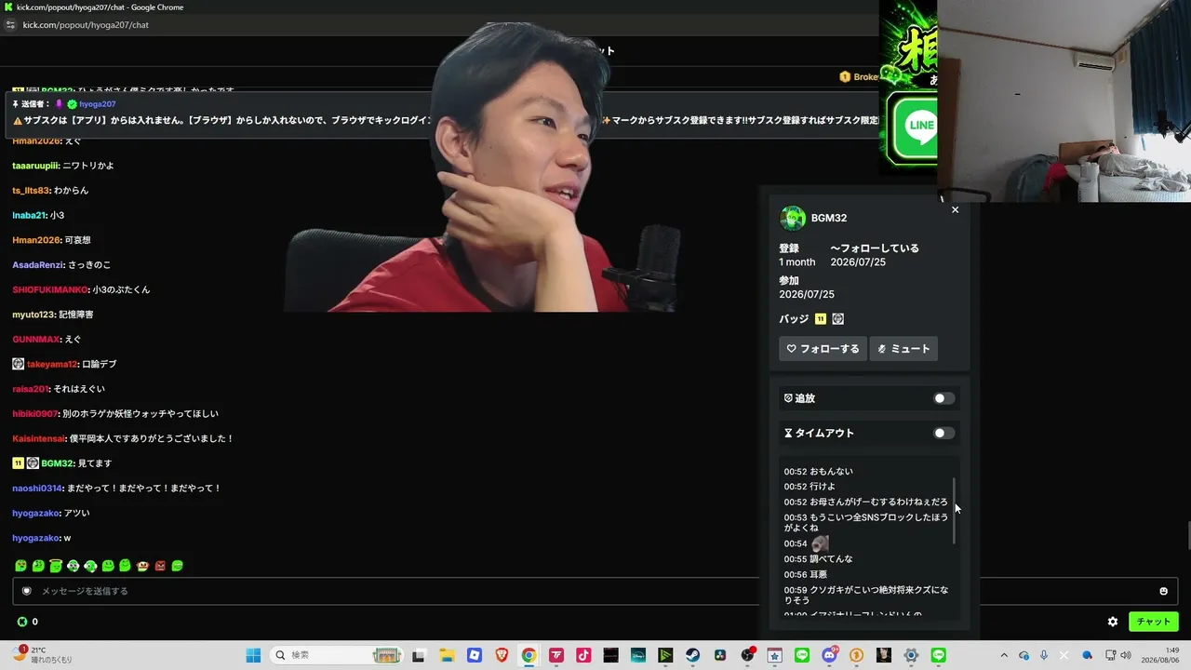The width and height of the screenshot is (1191, 670).
Task: Select history message 耳悪
Action: [818, 575]
